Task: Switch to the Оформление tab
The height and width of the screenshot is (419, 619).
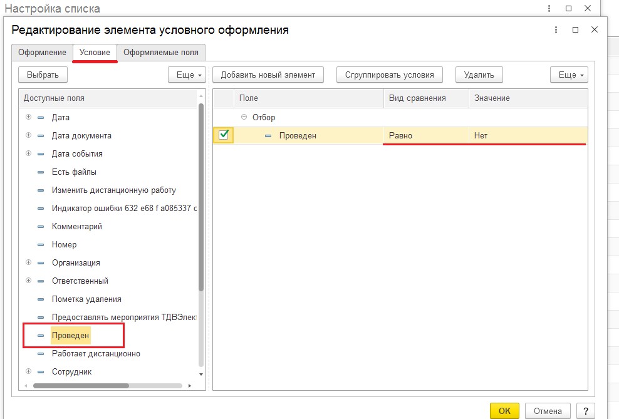Action: click(x=42, y=53)
